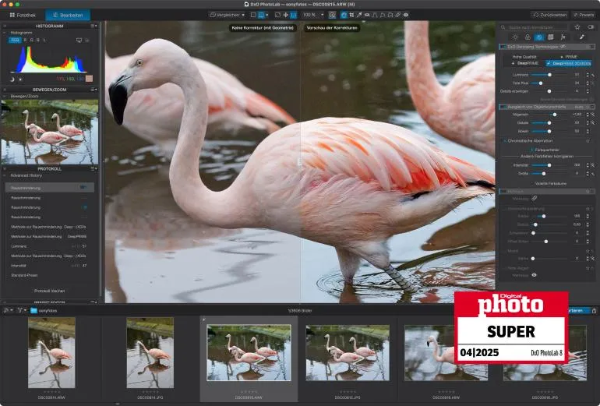
Task: Toggle highlight clipping sun icon
Action: point(20,79)
